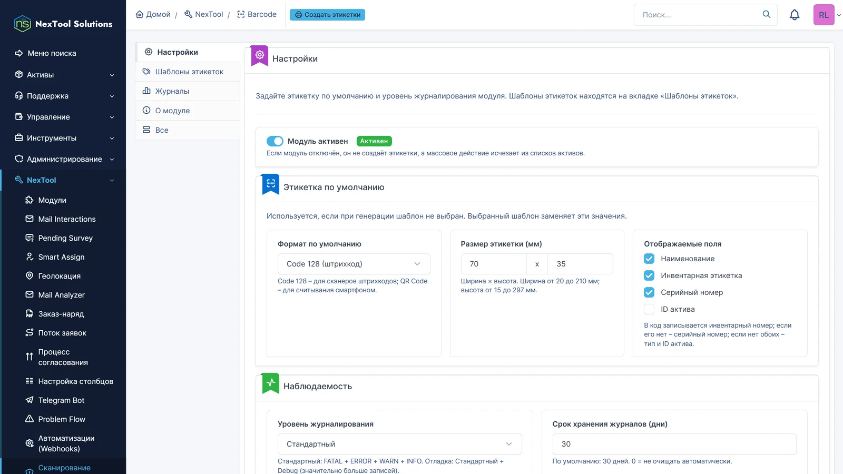Click the Поток заявок flow icon

click(30, 333)
